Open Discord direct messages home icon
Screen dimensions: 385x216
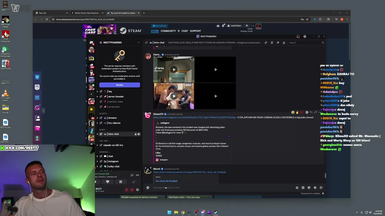pos(91,43)
